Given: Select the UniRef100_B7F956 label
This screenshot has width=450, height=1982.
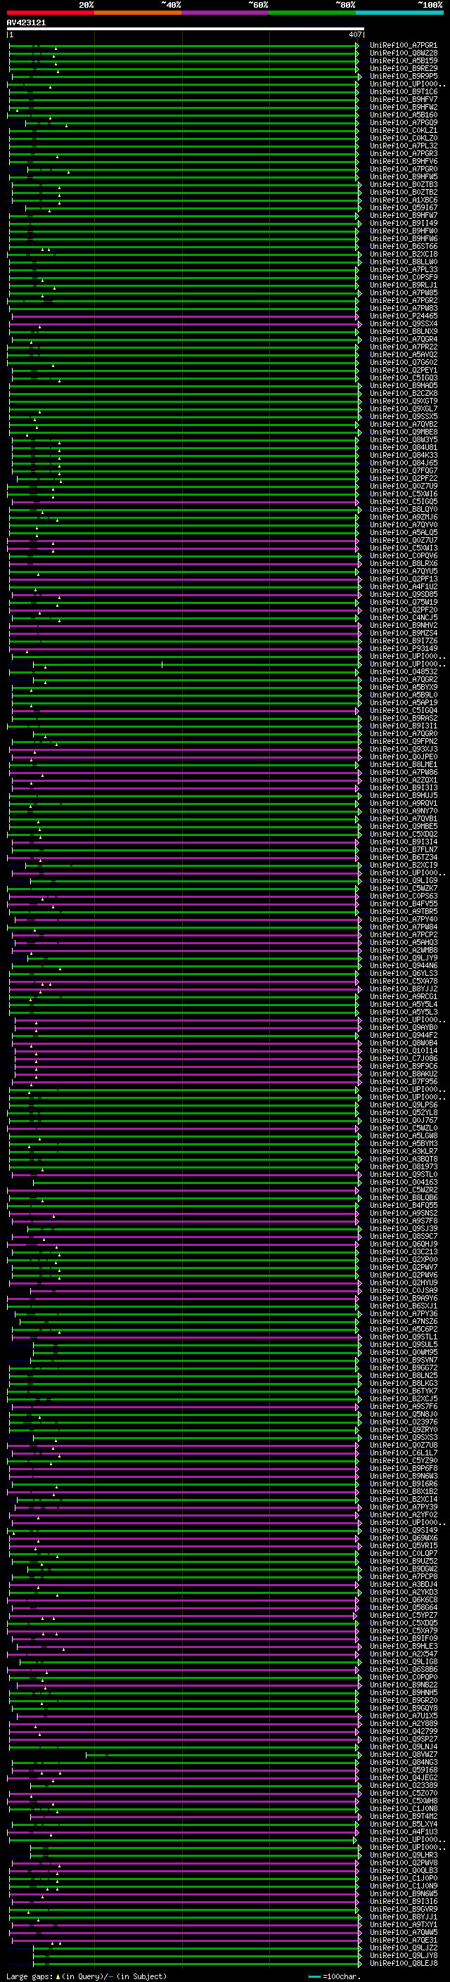Looking at the screenshot, I should (x=403, y=1082).
